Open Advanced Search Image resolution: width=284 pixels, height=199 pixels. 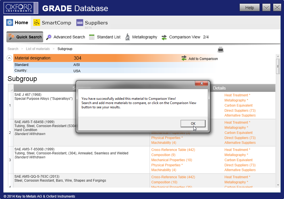[x=66, y=37]
